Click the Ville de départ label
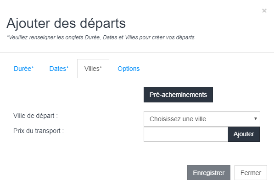 coord(35,116)
